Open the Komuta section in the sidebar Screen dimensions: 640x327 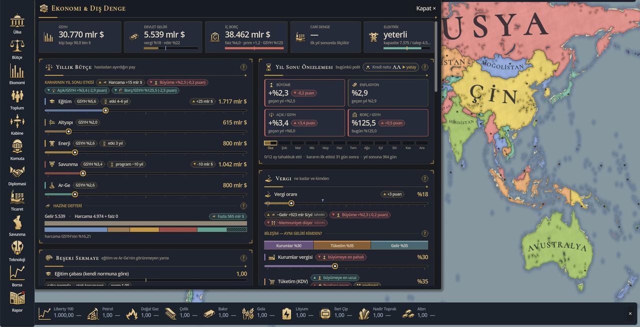tap(17, 150)
